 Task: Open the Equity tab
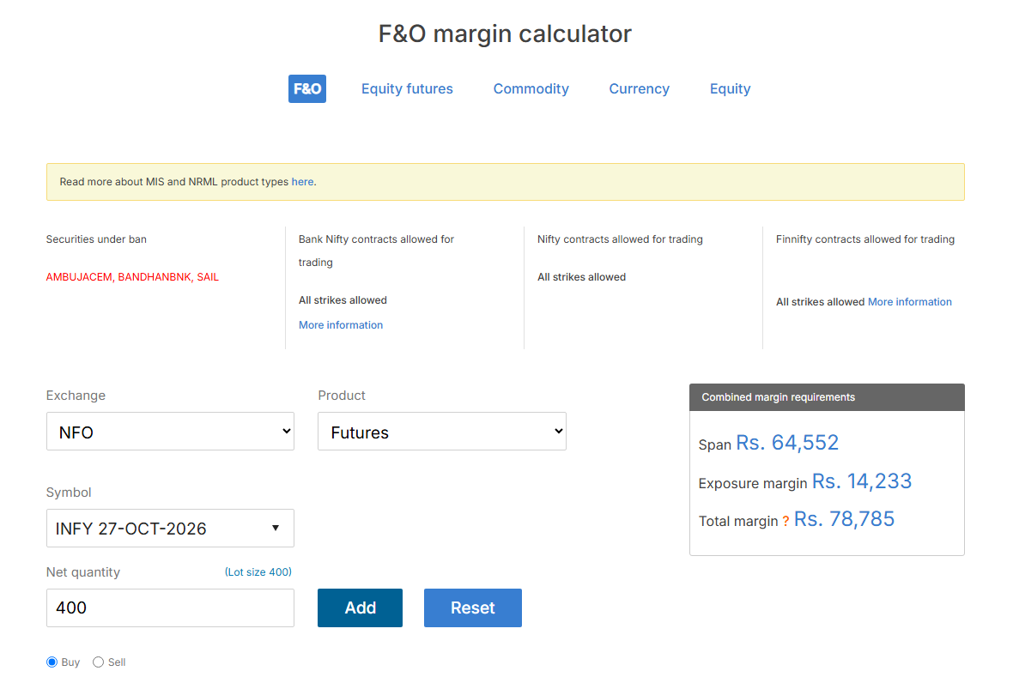tap(730, 88)
